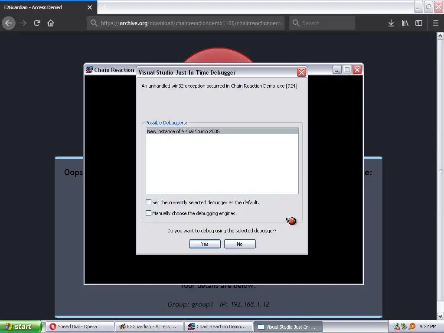Open the browser hamburger menu
This screenshot has height=333, width=444.
tap(435, 23)
